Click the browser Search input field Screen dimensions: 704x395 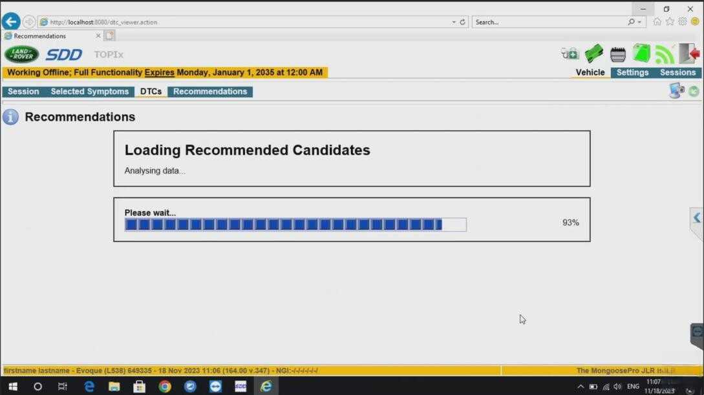[x=550, y=22]
